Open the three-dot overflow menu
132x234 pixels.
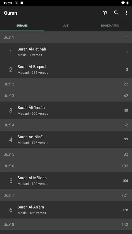pos(126,13)
